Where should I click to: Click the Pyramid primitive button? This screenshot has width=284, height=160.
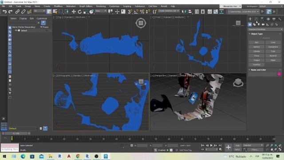click(273, 56)
